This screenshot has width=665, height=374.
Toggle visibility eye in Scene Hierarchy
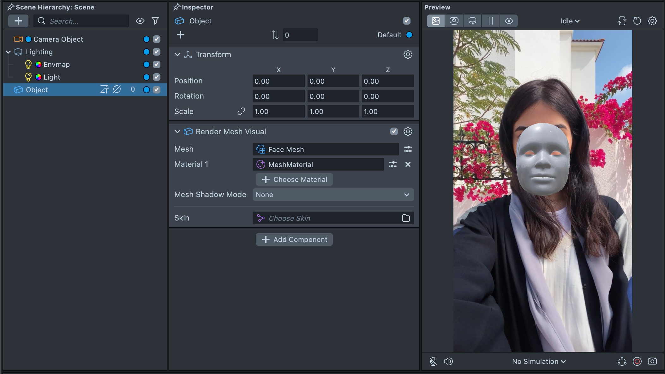pyautogui.click(x=140, y=21)
